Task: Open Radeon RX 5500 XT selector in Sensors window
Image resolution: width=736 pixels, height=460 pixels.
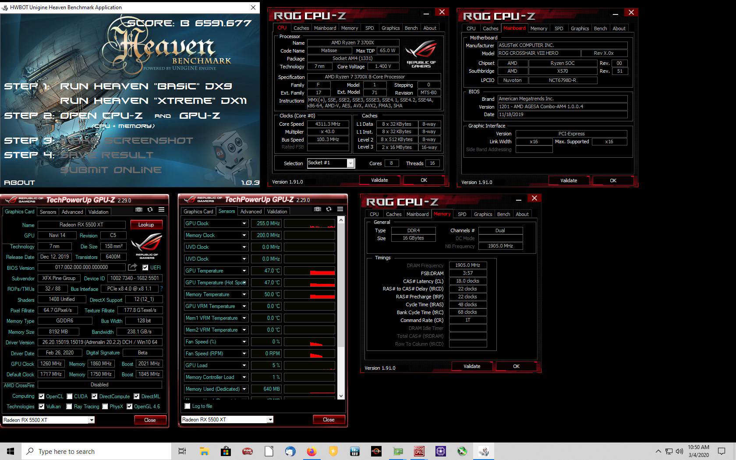Action: [x=270, y=420]
